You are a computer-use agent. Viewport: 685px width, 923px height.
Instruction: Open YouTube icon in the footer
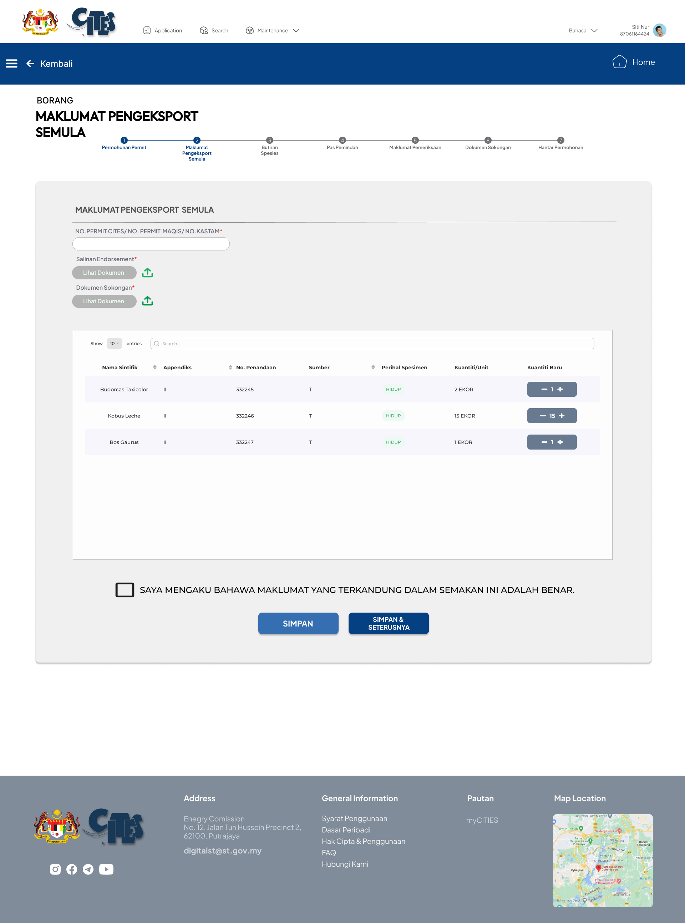coord(106,869)
